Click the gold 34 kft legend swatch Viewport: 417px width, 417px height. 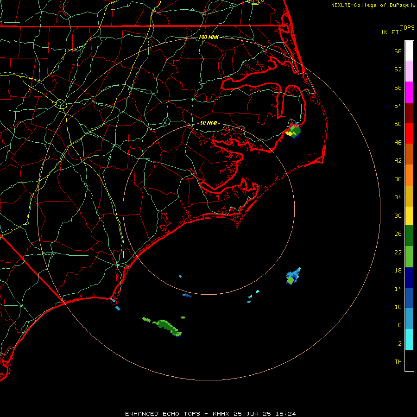409,196
